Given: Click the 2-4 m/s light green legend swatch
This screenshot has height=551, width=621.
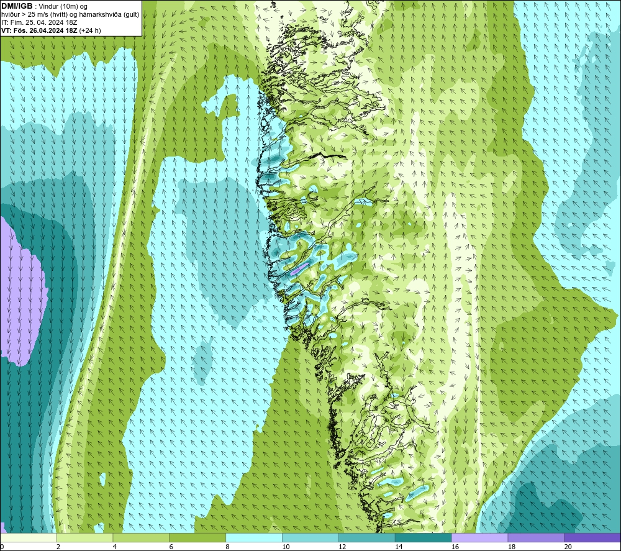Looking at the screenshot, I should (x=84, y=538).
